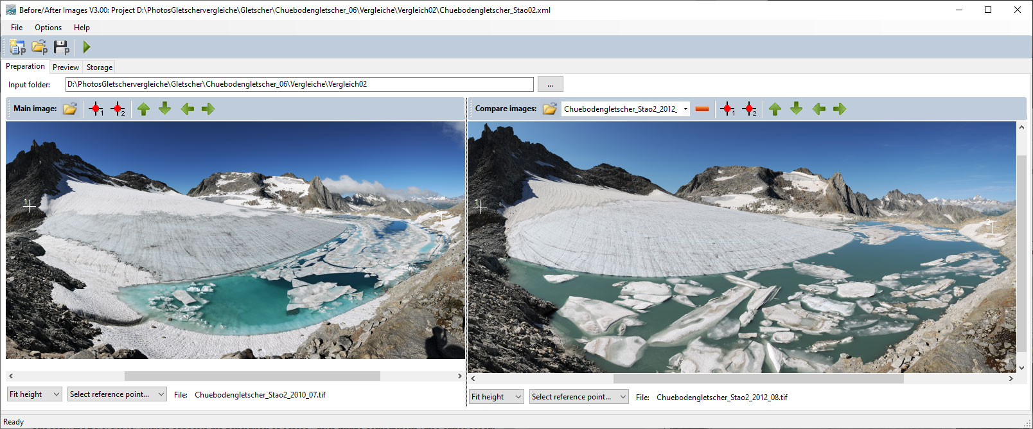Screen dimensions: 1033x429
Task: Set main image reference point 2
Action: [118, 109]
